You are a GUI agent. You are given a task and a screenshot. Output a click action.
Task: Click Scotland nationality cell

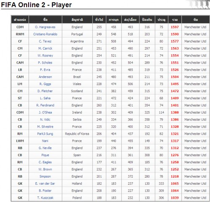[x=77, y=91]
